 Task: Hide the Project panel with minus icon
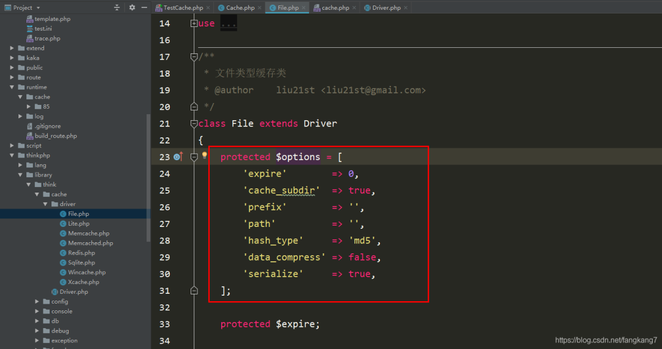[144, 7]
